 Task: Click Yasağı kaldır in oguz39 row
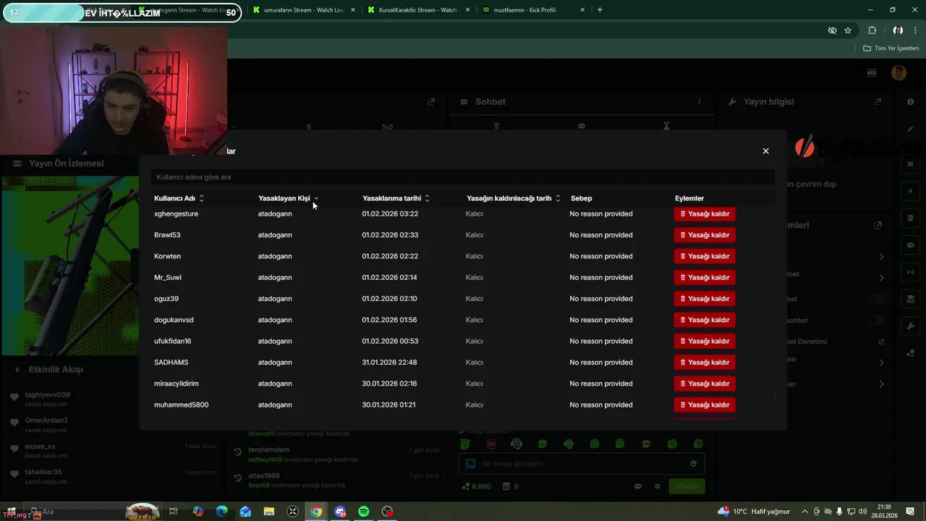tap(705, 299)
